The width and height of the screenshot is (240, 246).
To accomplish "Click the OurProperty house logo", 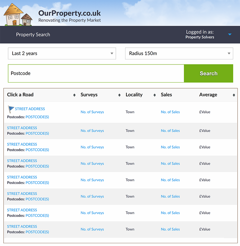I will point(18,15).
